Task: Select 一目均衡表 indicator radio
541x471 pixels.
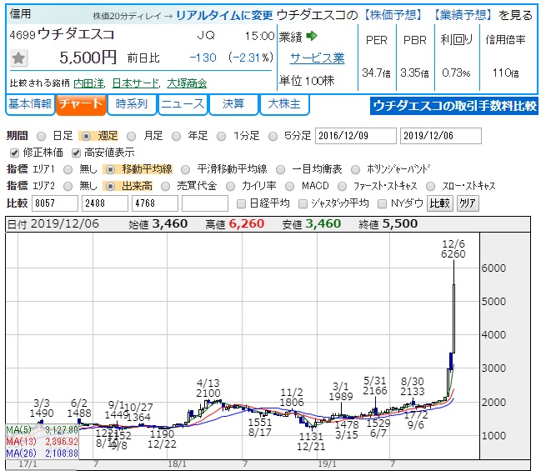Action: click(x=281, y=169)
